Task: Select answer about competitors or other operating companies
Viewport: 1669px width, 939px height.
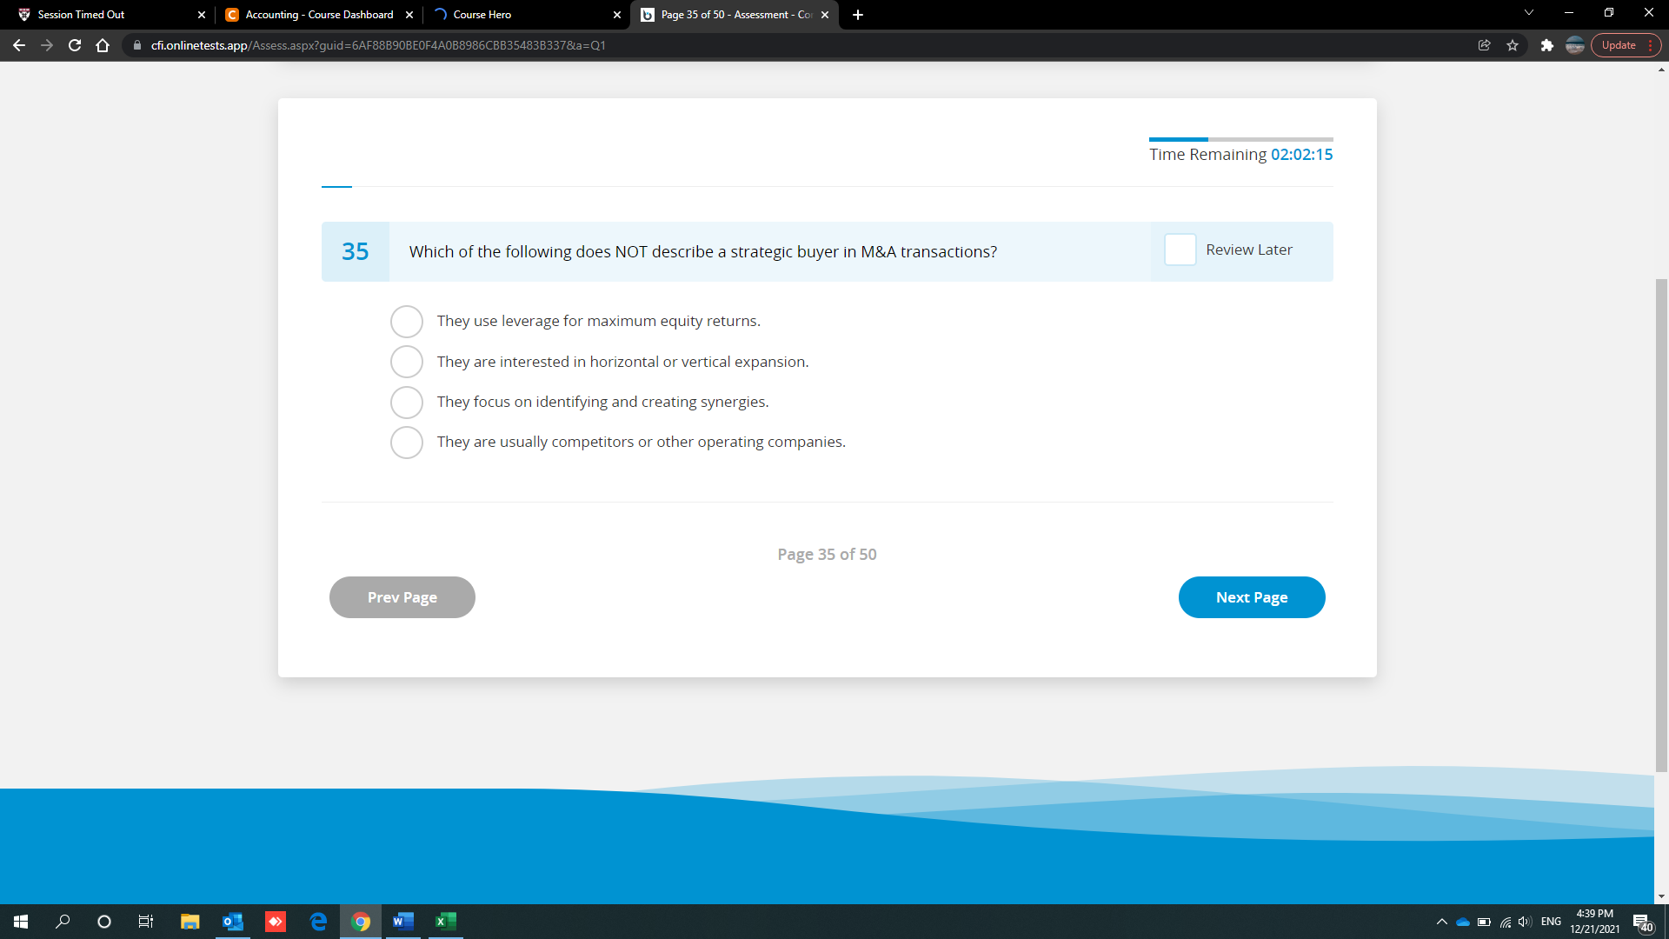Action: click(406, 442)
